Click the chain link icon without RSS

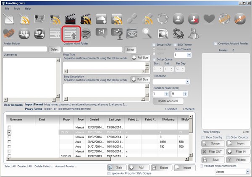point(132,19)
